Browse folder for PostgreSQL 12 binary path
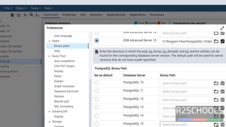 coord(216,99)
